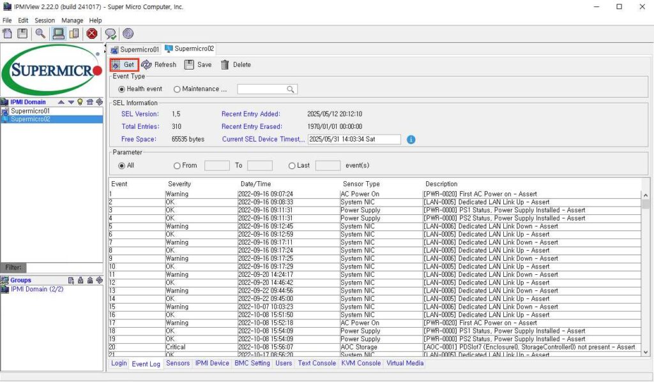Click the Date/Time column header
The image size is (654, 382).
pyautogui.click(x=255, y=184)
